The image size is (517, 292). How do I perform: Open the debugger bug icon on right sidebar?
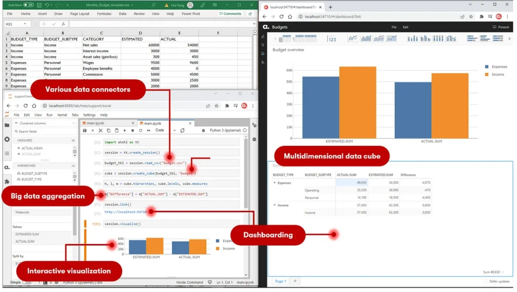[x=254, y=140]
